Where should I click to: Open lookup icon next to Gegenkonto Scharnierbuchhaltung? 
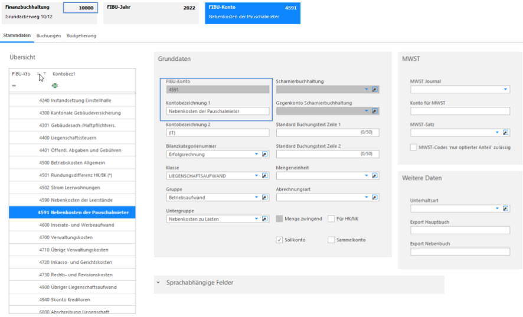tap(375, 111)
